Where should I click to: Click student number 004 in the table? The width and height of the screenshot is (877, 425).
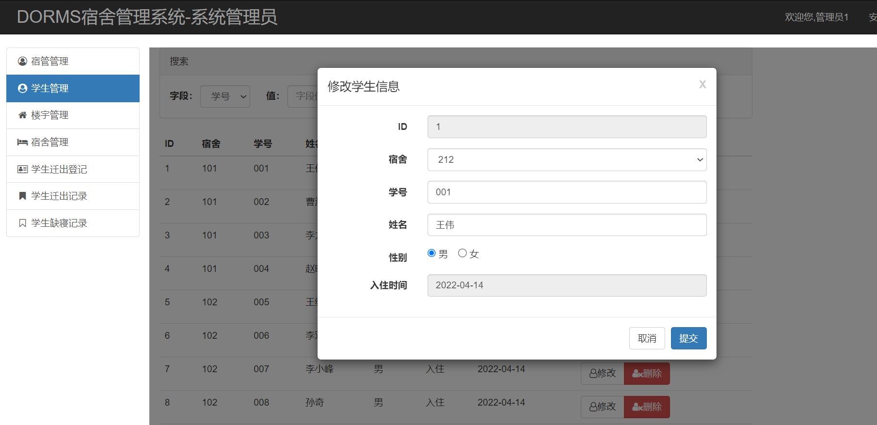[x=261, y=268]
